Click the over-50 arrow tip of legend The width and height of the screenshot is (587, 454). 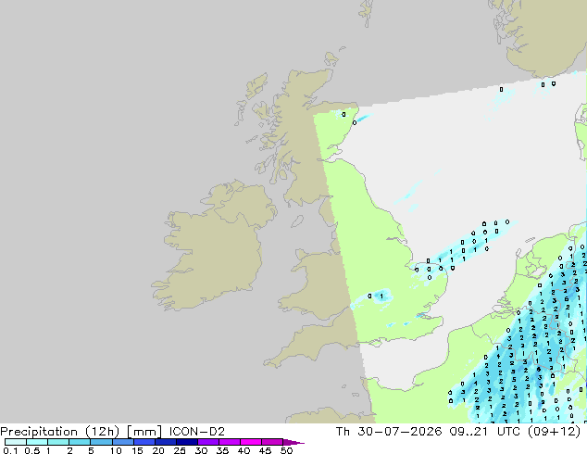[293, 442]
